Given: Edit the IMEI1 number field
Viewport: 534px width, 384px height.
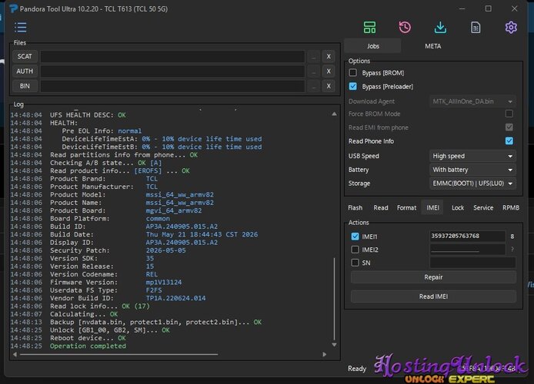Looking at the screenshot, I should (x=468, y=237).
